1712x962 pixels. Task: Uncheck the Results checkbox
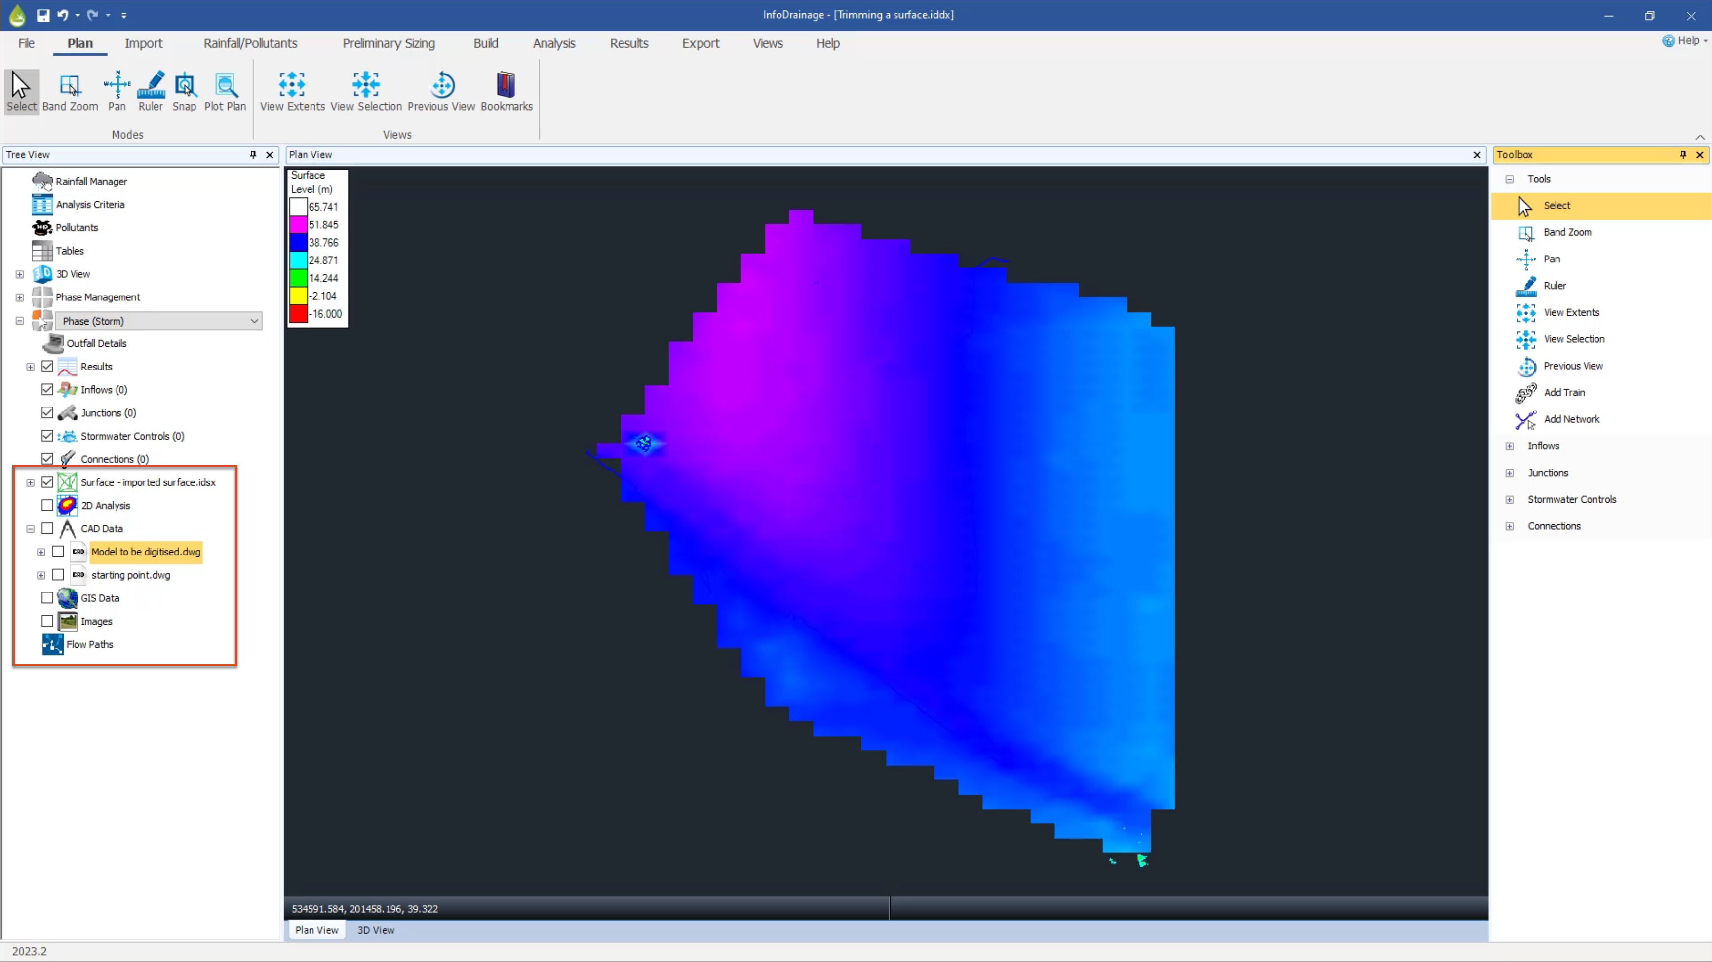[47, 366]
